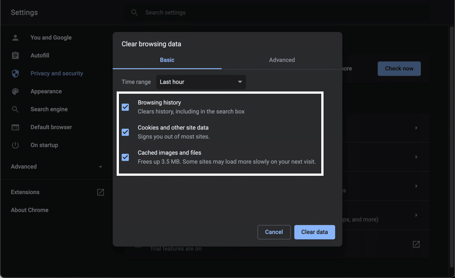This screenshot has width=455, height=278.
Task: Click the Autofill sidebar icon
Action: tap(16, 56)
